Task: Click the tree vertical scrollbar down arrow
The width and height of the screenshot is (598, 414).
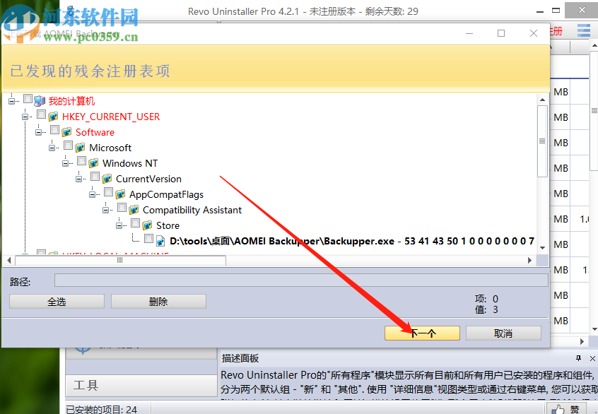Action: [x=542, y=248]
